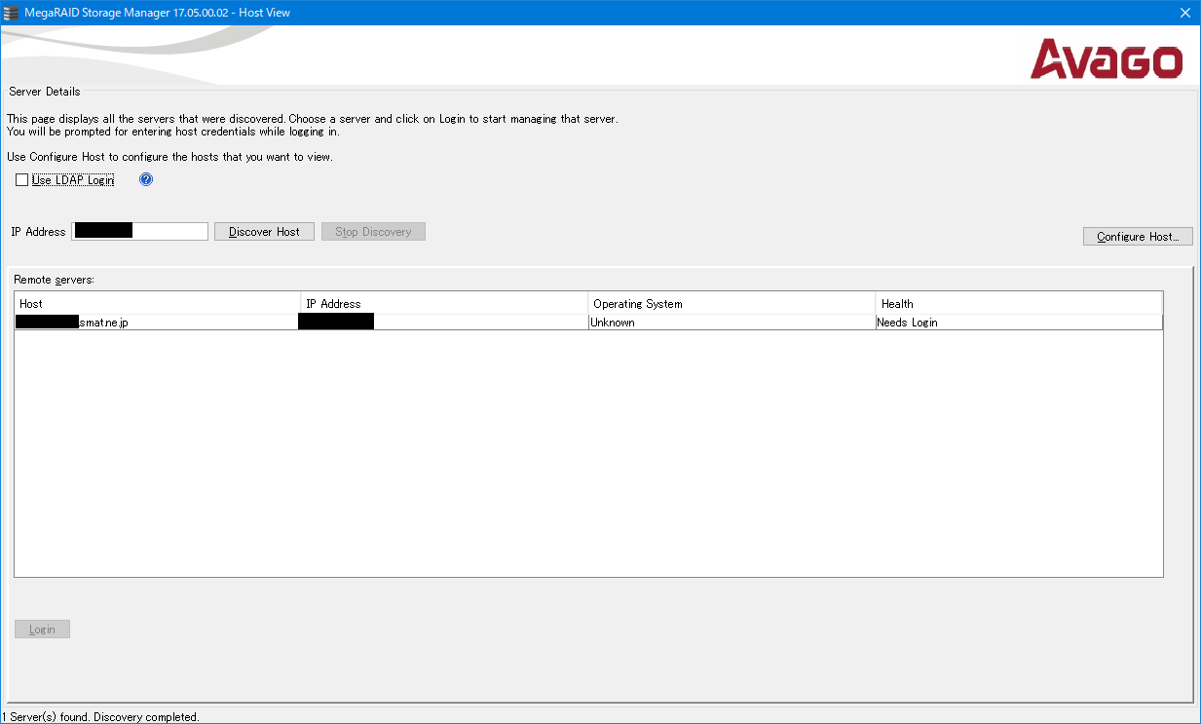Click the Discover Host button

(x=264, y=231)
